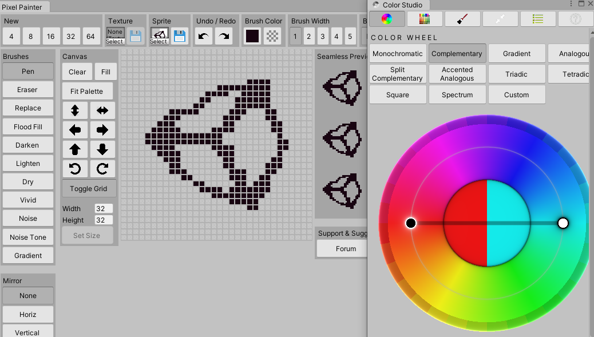Select the Noise Tone brush

coord(28,237)
